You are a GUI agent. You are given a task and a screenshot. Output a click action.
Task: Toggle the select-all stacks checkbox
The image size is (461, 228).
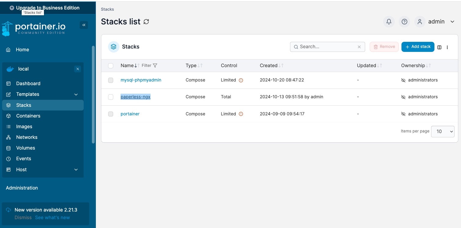click(x=111, y=66)
